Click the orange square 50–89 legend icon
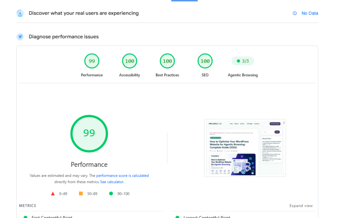Image resolution: width=341 pixels, height=218 pixels. point(81,193)
